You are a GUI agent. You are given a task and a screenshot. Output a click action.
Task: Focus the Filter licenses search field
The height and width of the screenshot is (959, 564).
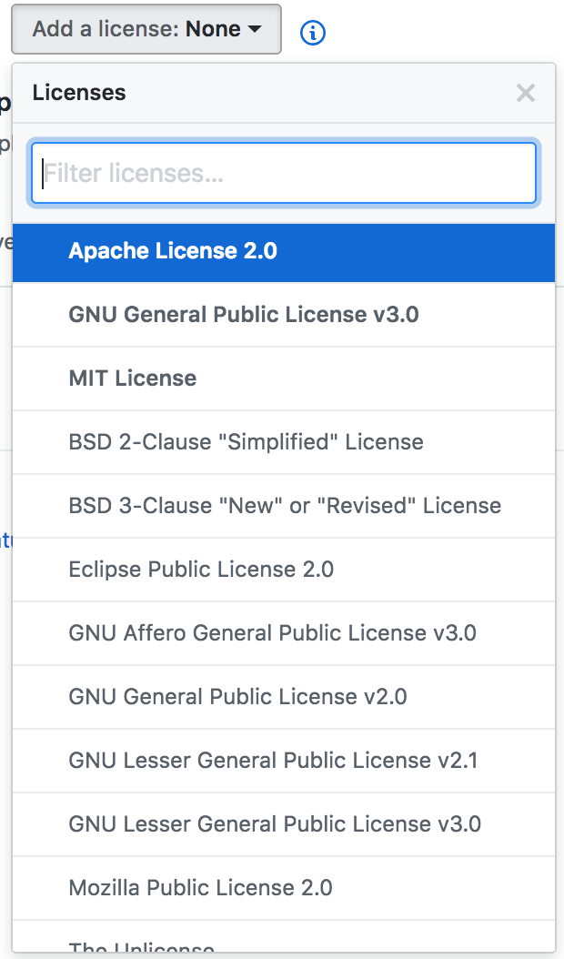coord(284,173)
